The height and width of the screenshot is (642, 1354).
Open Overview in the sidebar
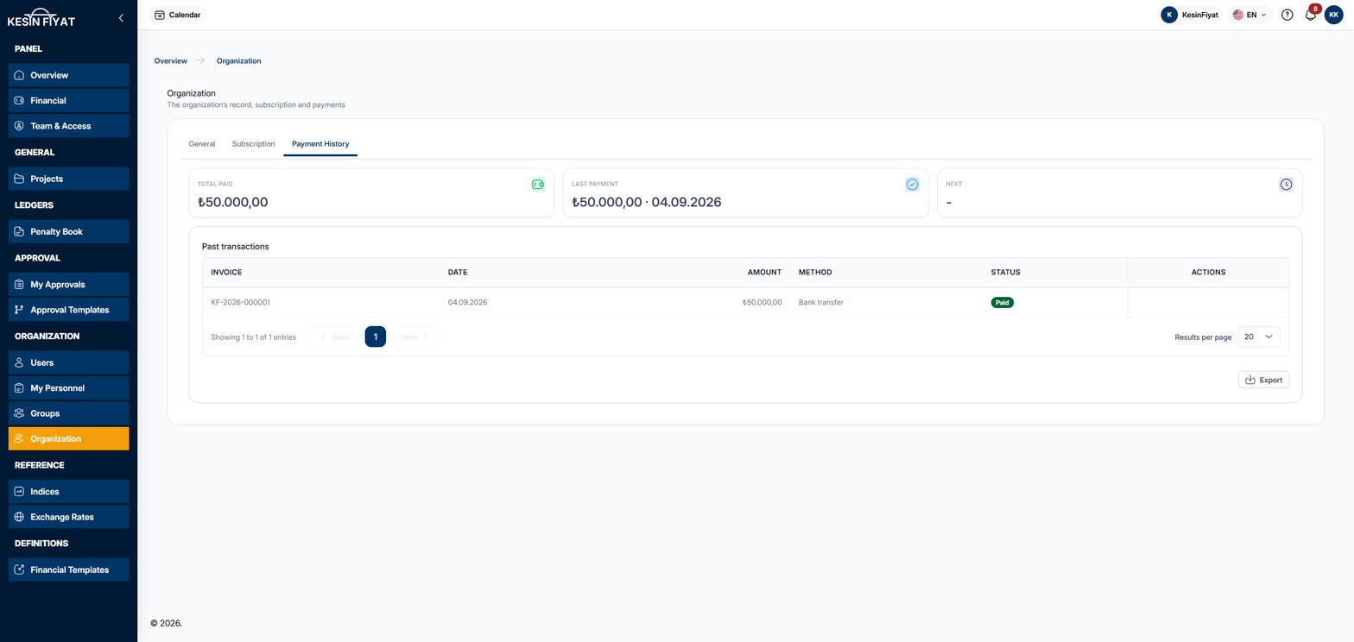(x=68, y=75)
